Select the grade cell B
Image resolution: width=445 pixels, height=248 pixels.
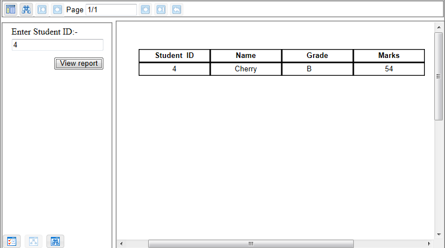[x=318, y=69]
